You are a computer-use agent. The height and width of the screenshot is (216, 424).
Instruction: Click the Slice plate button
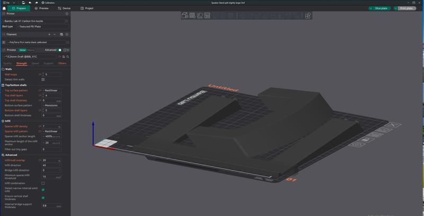point(381,8)
